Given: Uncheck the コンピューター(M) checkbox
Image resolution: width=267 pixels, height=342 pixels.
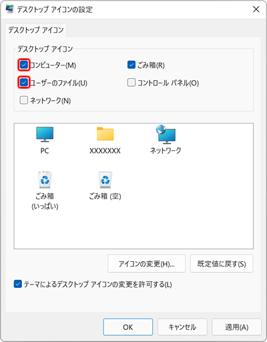Looking at the screenshot, I should click(x=24, y=65).
